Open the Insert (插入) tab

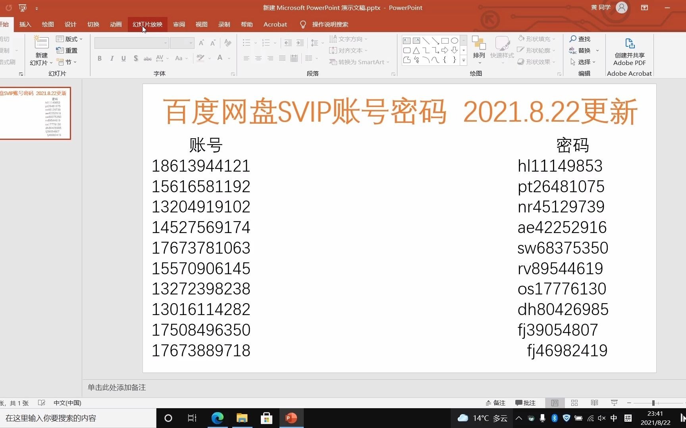point(25,24)
